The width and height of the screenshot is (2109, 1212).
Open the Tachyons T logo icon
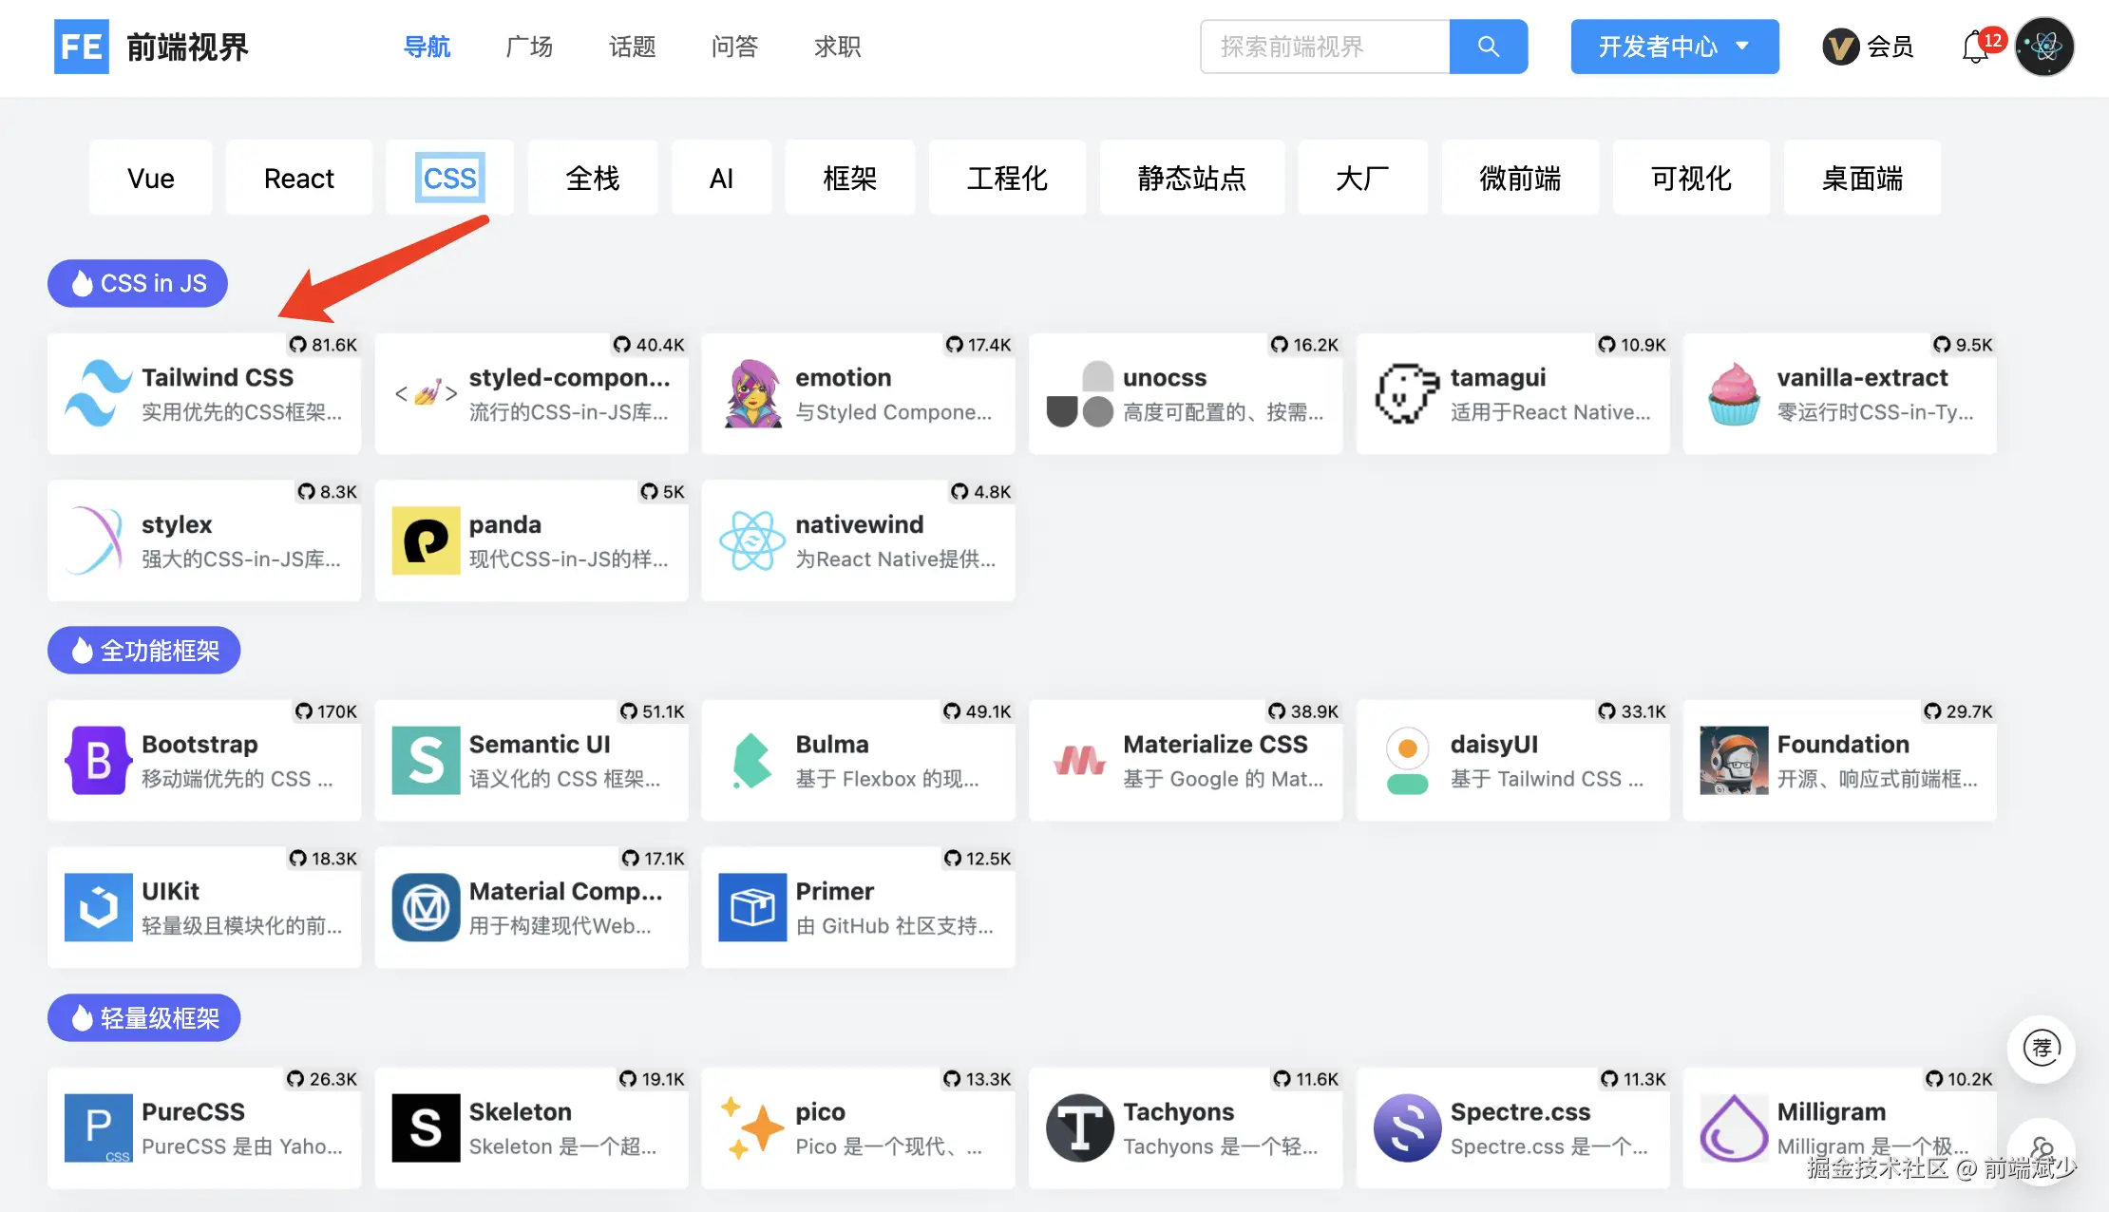pos(1079,1127)
